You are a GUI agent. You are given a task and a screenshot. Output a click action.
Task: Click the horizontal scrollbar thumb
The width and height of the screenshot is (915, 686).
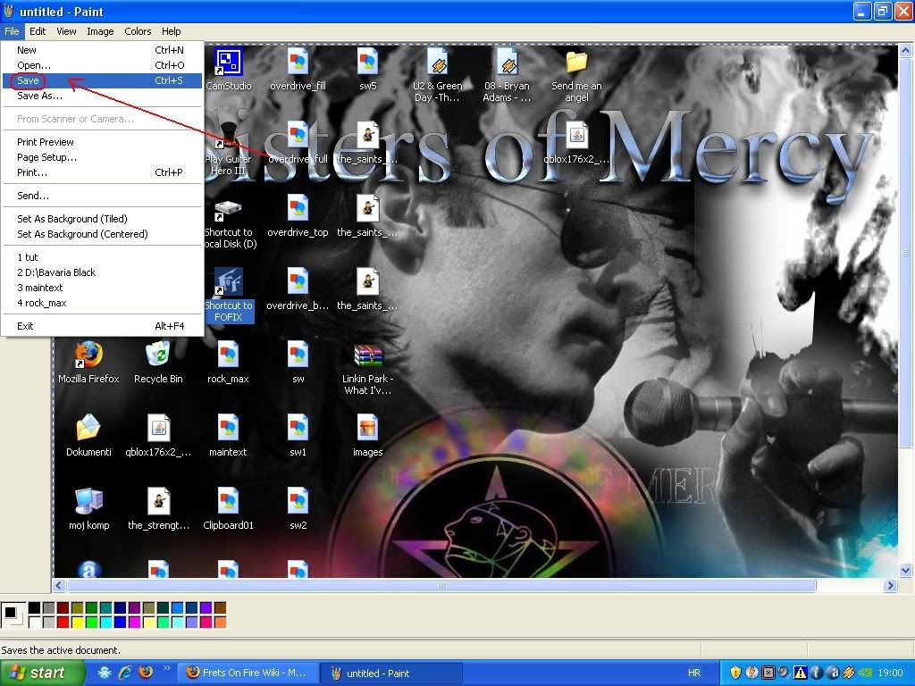tap(441, 585)
